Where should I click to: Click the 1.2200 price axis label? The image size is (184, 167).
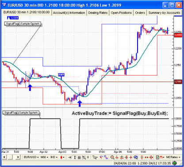(178, 49)
